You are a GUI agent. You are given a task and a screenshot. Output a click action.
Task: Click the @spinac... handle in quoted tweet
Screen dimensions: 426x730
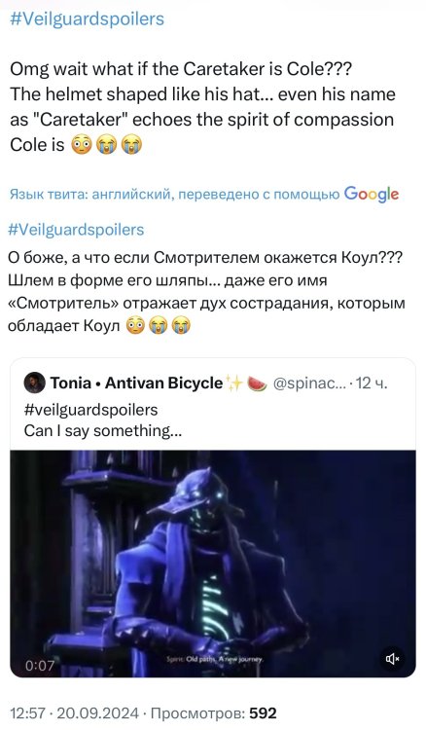tap(309, 383)
